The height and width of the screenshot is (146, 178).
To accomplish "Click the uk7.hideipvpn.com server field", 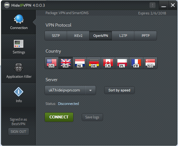I will (x=65, y=90).
